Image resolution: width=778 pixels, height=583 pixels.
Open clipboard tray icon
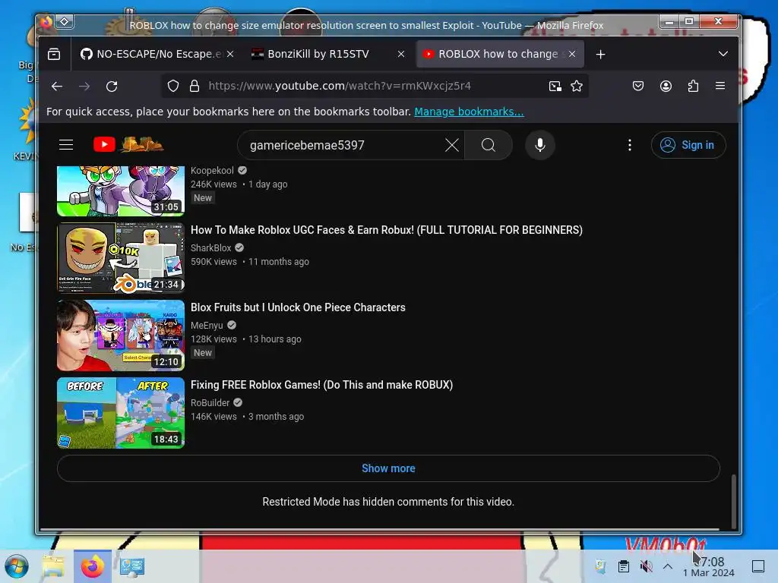(x=624, y=566)
